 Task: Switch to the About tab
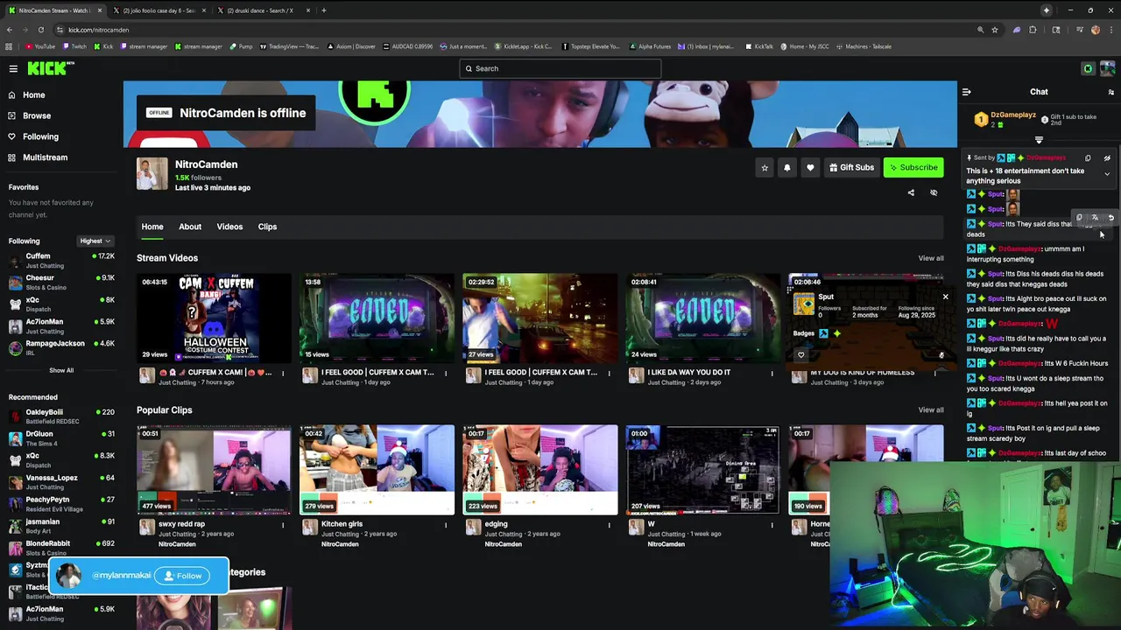[x=190, y=227]
